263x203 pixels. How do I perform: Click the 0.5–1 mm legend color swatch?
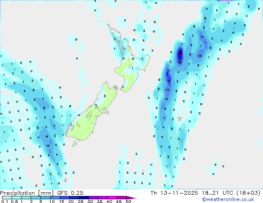pos(17,198)
